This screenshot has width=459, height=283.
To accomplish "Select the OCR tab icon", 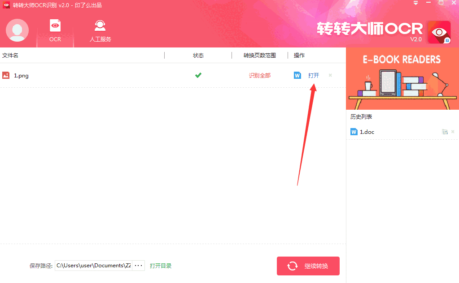I will [55, 26].
